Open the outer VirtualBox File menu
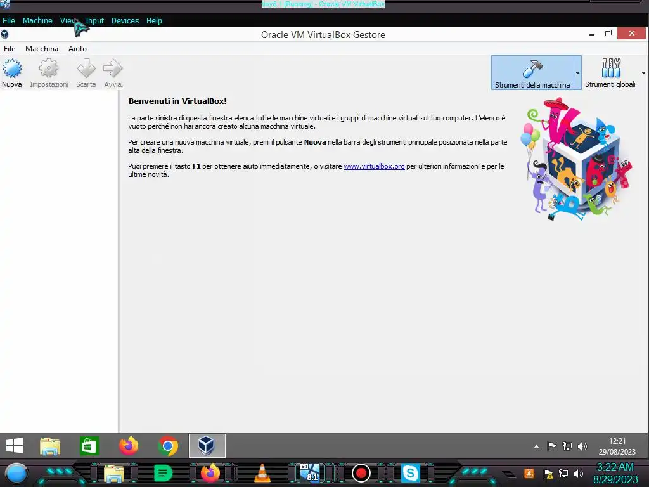649x487 pixels. 9,21
